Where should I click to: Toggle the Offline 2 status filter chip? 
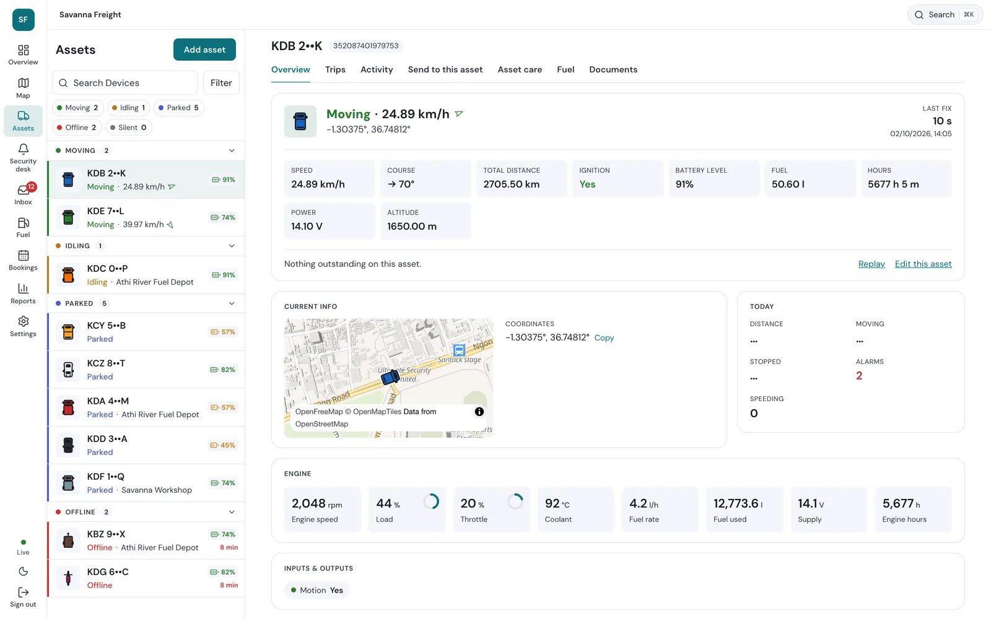coord(77,128)
